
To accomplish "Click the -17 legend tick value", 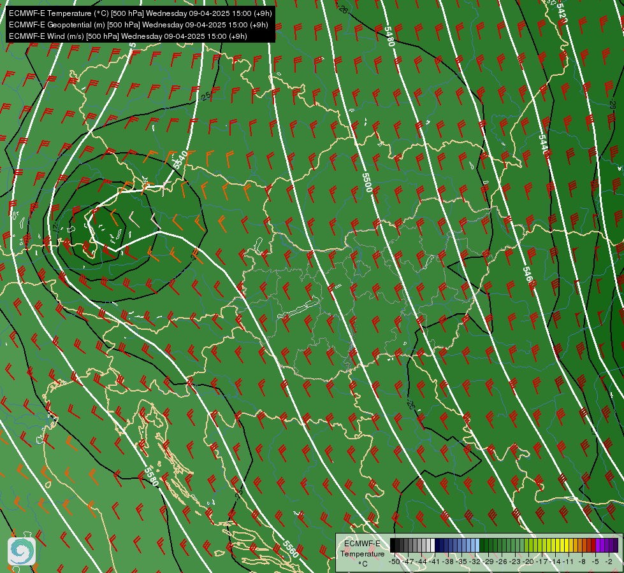I will (542, 562).
